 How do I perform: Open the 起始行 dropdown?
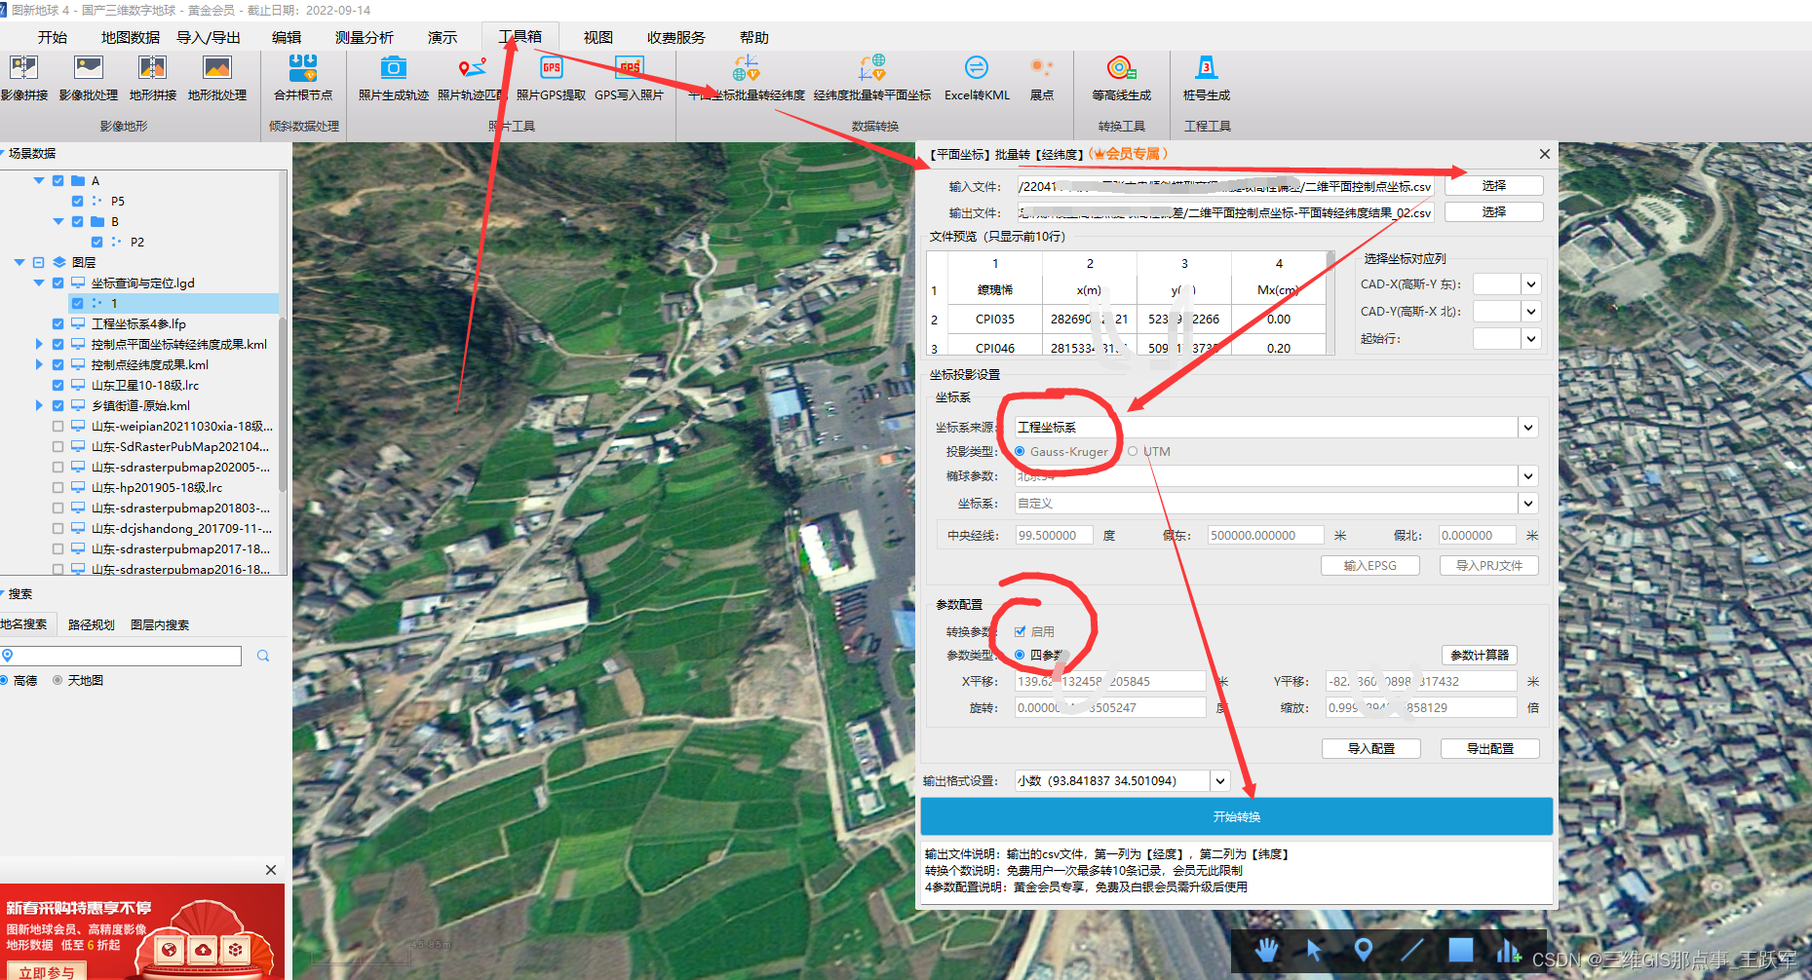(1531, 339)
